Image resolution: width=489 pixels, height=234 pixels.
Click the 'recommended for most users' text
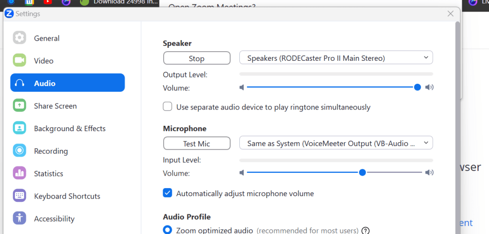tap(307, 231)
